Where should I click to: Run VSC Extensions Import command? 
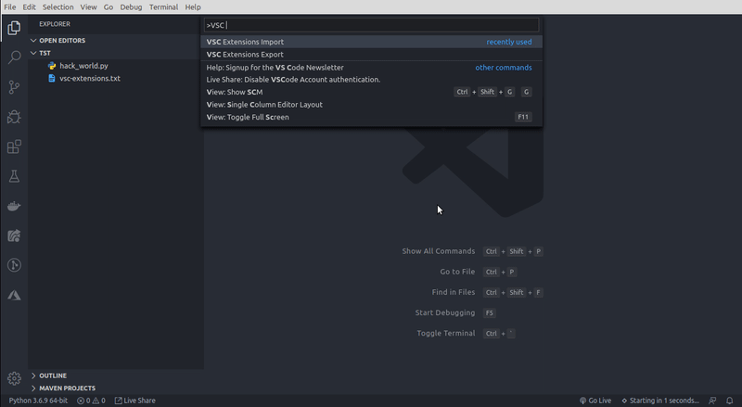tap(372, 42)
